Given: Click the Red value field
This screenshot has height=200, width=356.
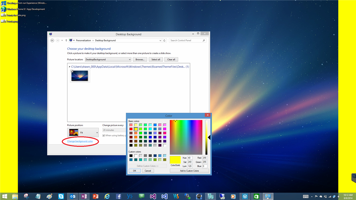Looking at the screenshot, I should point(205,158).
